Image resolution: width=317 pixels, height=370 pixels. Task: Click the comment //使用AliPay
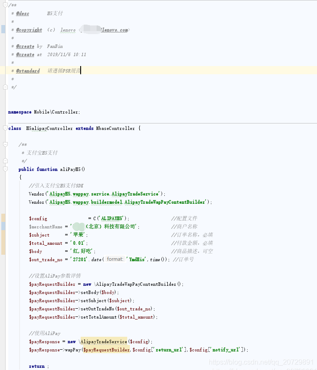pyautogui.click(x=44, y=333)
